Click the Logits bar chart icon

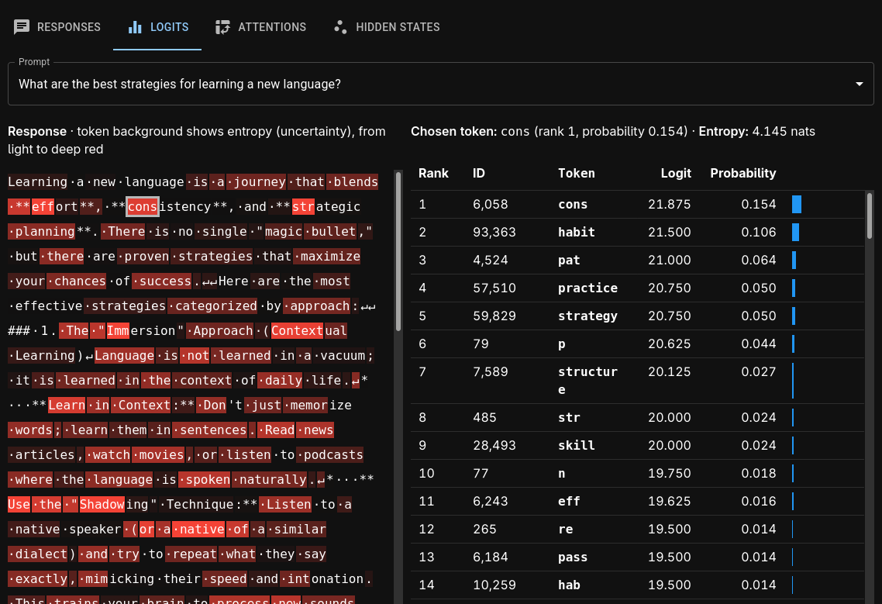pyautogui.click(x=135, y=27)
